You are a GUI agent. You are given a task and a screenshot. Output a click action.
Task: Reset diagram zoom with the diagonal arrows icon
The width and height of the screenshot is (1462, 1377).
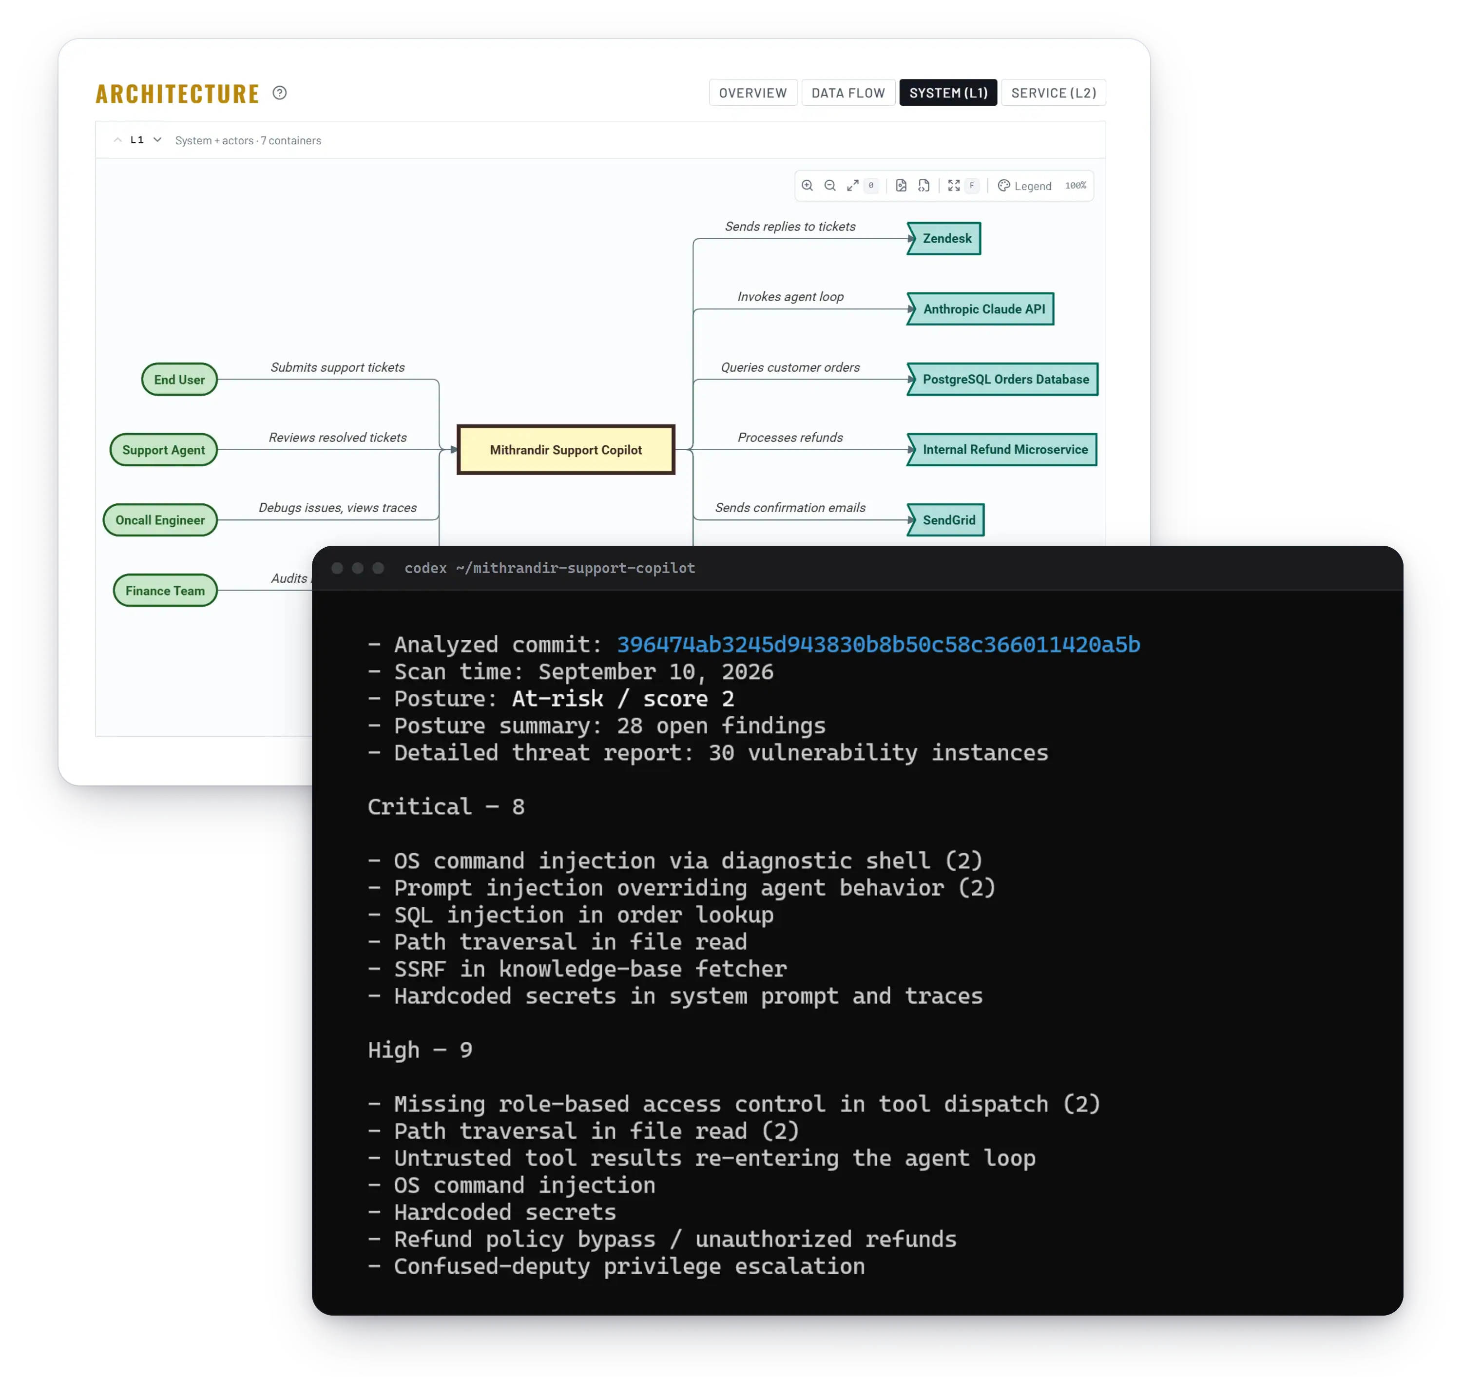(852, 185)
